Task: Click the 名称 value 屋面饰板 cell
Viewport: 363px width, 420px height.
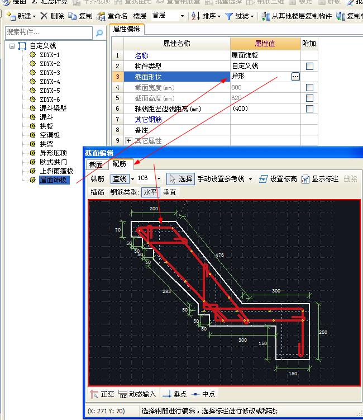Action: point(265,55)
